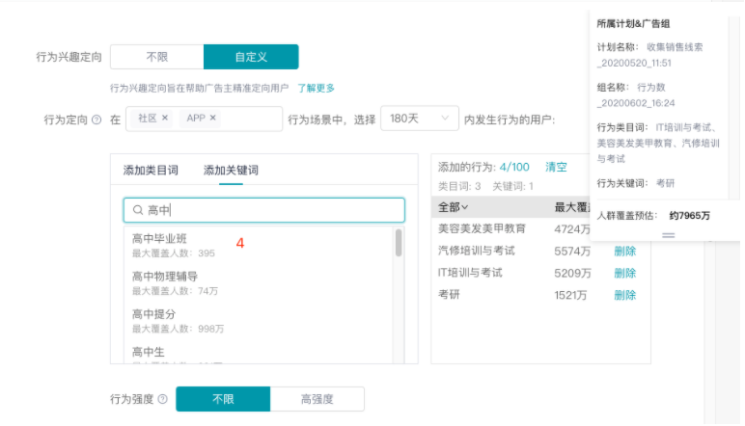745x426 pixels.
Task: Delete the 考研 row
Action: [x=624, y=295]
